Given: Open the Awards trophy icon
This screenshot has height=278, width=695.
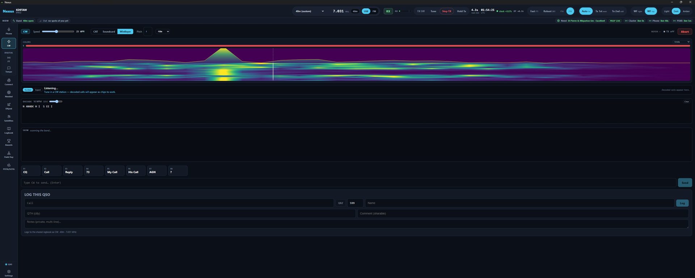Looking at the screenshot, I should (9, 142).
